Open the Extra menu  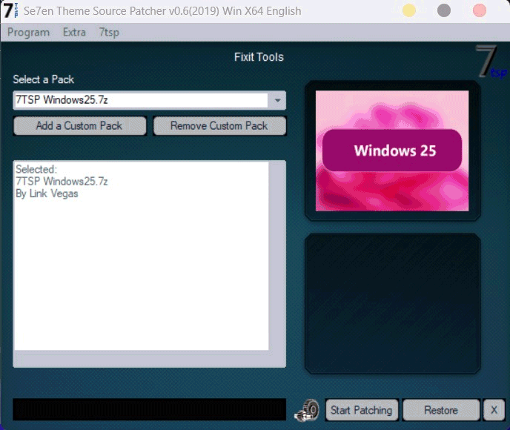74,32
